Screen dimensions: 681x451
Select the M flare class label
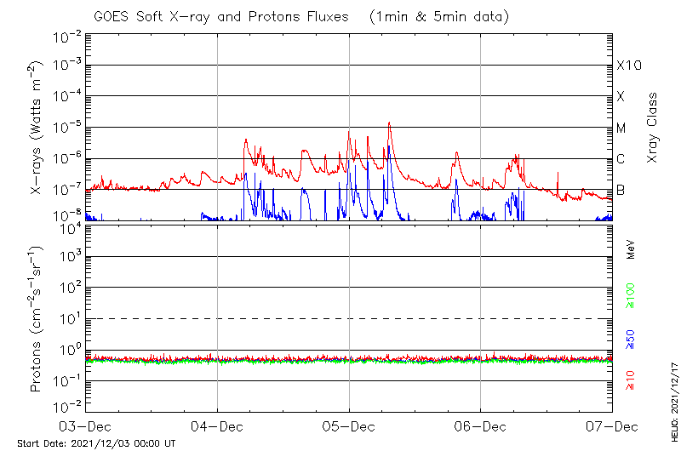coord(621,128)
